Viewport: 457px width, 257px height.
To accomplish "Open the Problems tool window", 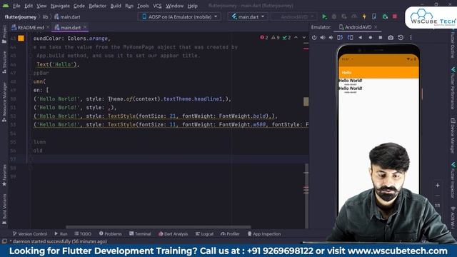I will point(110,233).
